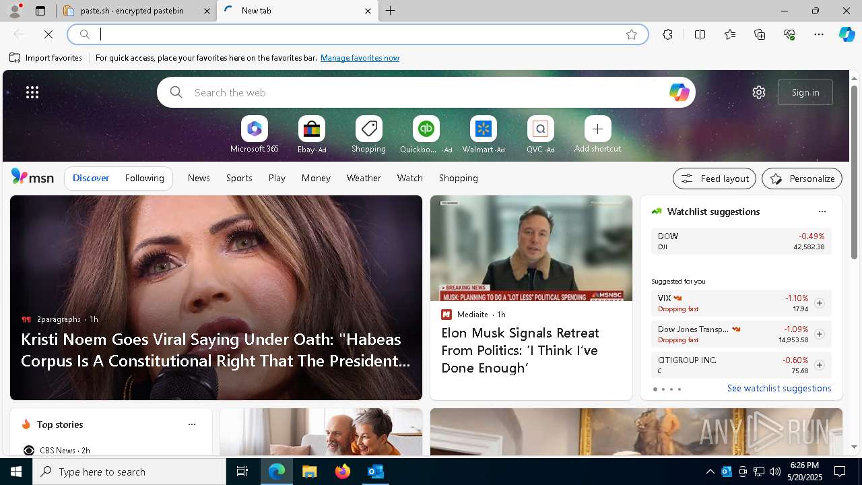Image resolution: width=862 pixels, height=485 pixels.
Task: Open the Money section
Action: pyautogui.click(x=316, y=178)
